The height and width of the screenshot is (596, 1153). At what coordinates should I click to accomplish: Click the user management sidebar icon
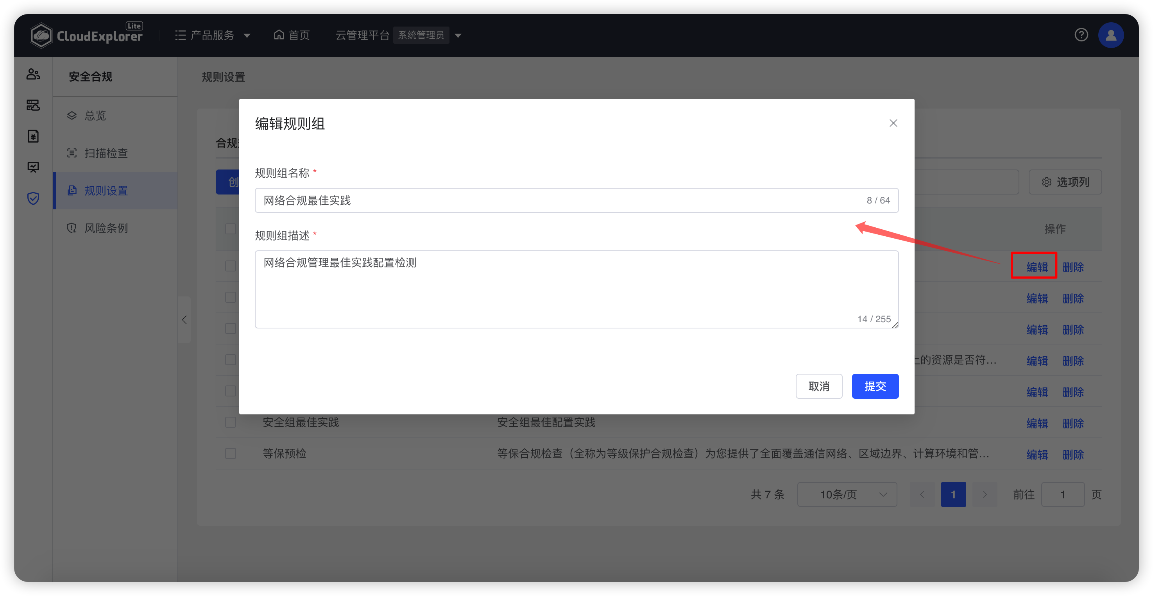(x=33, y=74)
